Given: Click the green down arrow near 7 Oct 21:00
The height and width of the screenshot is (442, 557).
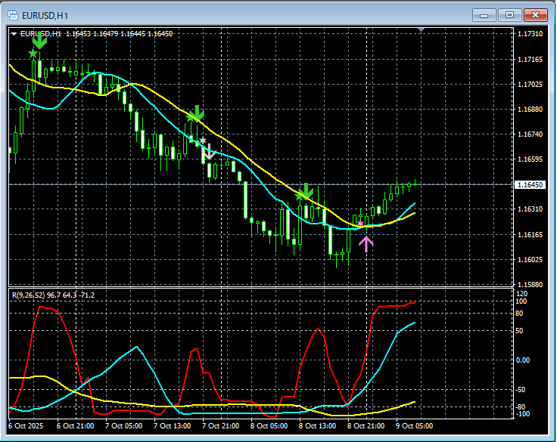Looking at the screenshot, I should click(x=198, y=113).
